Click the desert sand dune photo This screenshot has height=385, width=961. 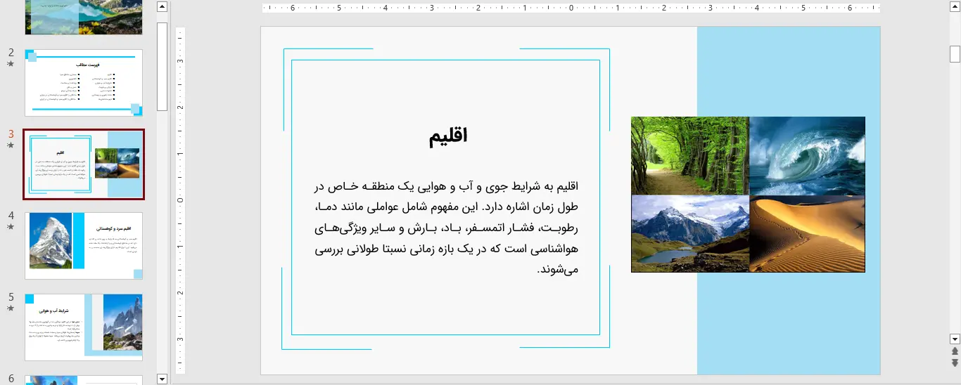tap(807, 234)
